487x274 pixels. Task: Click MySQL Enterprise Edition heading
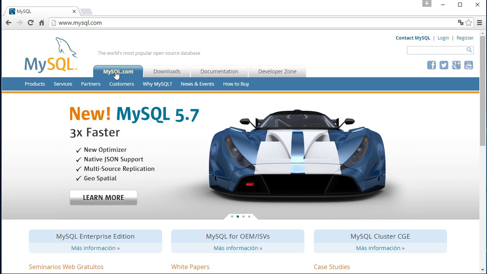tap(95, 236)
